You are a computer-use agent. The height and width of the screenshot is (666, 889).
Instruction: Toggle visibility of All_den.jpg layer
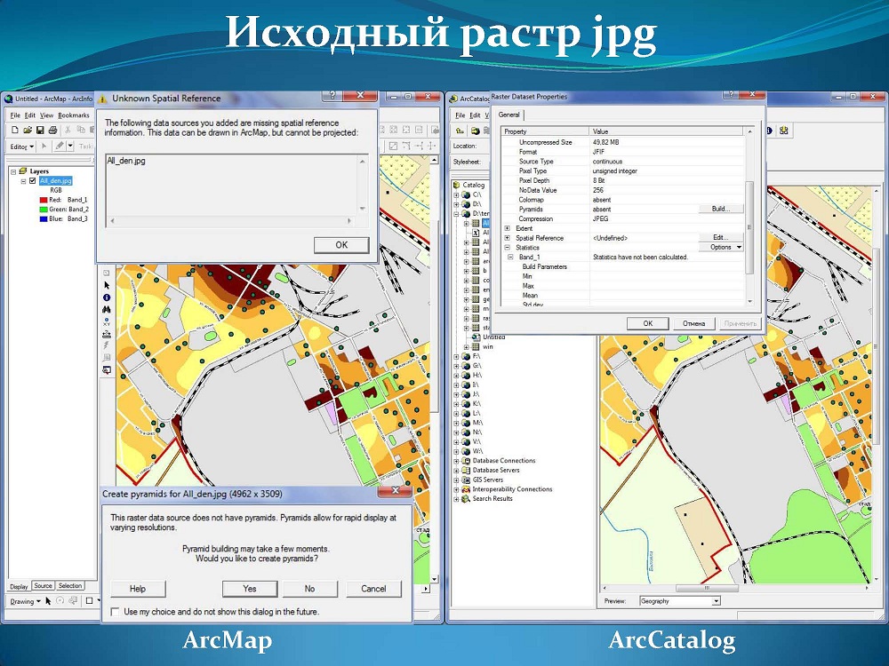point(33,180)
